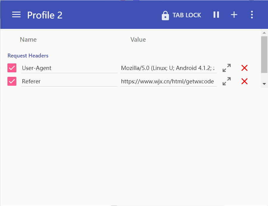Expand the Referer value editor
This screenshot has height=206, width=268.
coord(227,81)
